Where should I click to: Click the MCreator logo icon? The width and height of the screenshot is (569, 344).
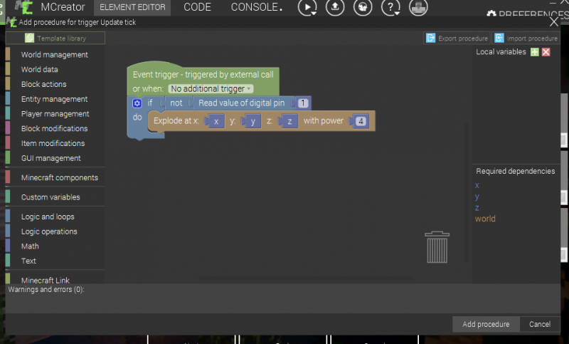pyautogui.click(x=24, y=6)
